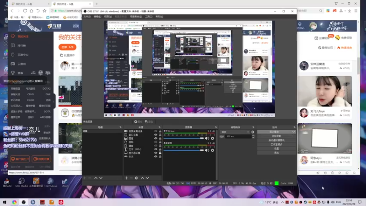Toggle visibility of text (GDI+) source
Screen dimensions: 366x206
[x=156, y=149]
